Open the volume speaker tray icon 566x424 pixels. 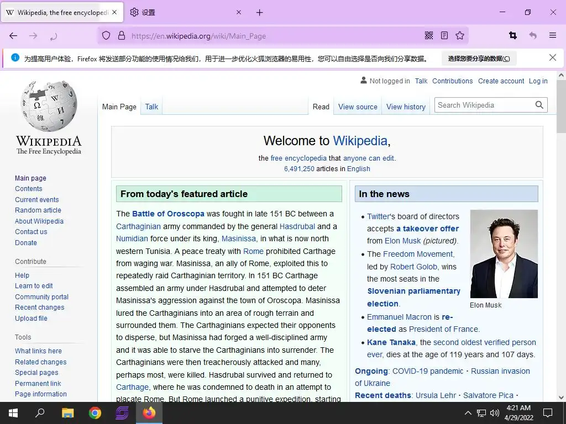[x=495, y=413]
